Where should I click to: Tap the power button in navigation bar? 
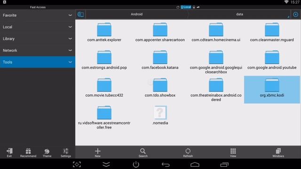pos(136,164)
